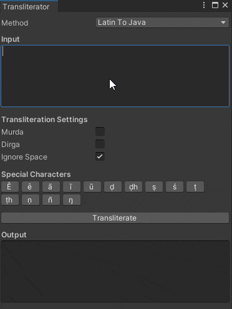
Task: Insert the capital Ê special character
Action: pos(10,187)
